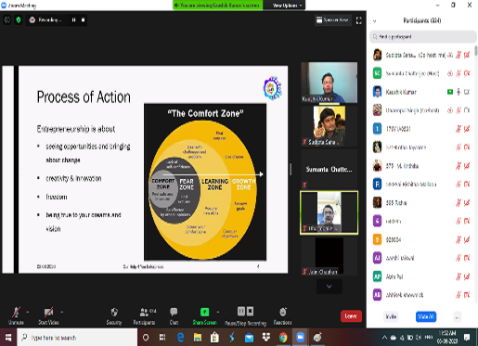
Task: Click the green SC avatar for Sumanta Chatterjee
Action: point(377,73)
